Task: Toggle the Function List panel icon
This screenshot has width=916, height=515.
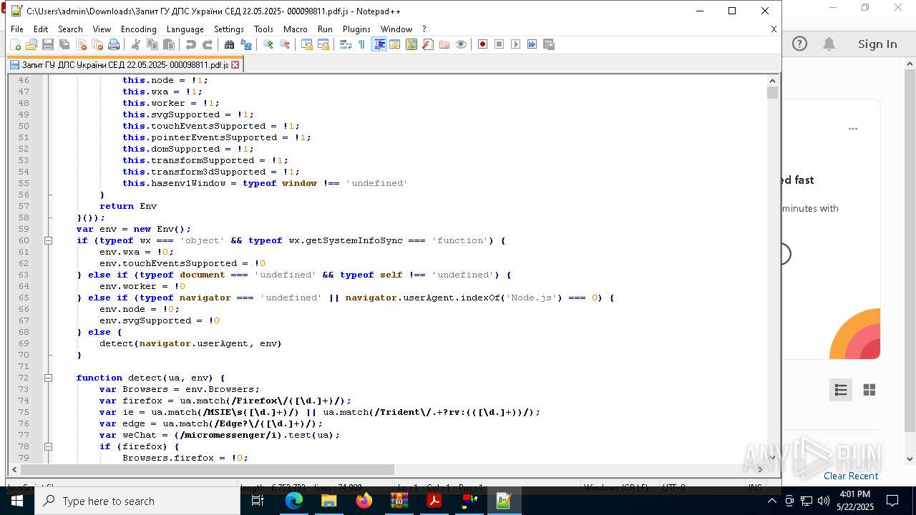Action: tap(428, 44)
